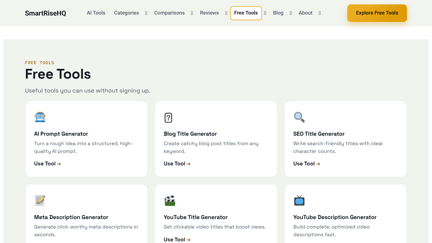Click the 'Generate click-worthy meta descriptions' text
This screenshot has height=243, width=432.
(x=86, y=231)
